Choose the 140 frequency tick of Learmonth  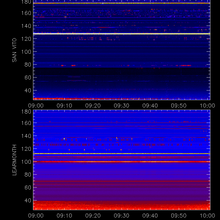[26, 136]
